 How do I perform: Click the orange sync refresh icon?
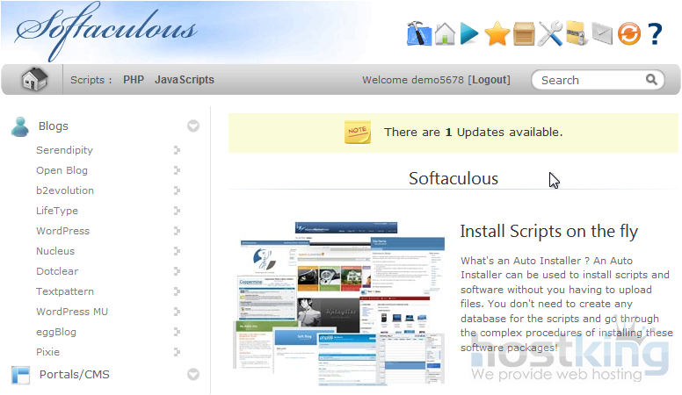coord(628,33)
